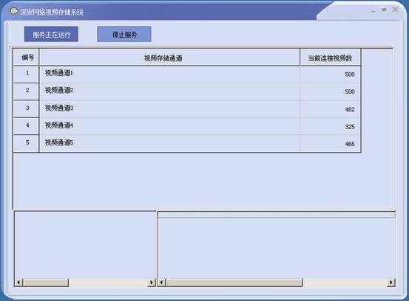The height and width of the screenshot is (301, 409).
Task: Maximize the application window
Action: 384,10
